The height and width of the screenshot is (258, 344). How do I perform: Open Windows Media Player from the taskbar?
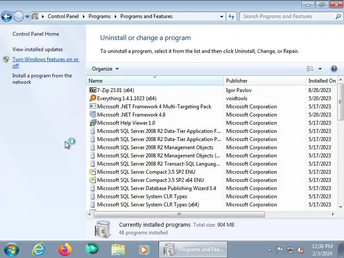[x=144, y=250]
